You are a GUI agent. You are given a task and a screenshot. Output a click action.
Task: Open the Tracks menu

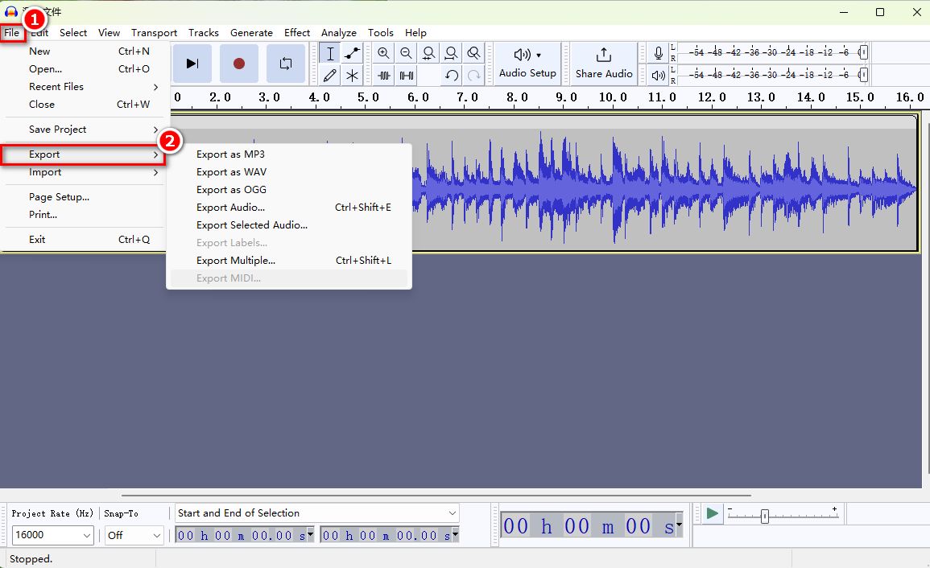click(204, 33)
